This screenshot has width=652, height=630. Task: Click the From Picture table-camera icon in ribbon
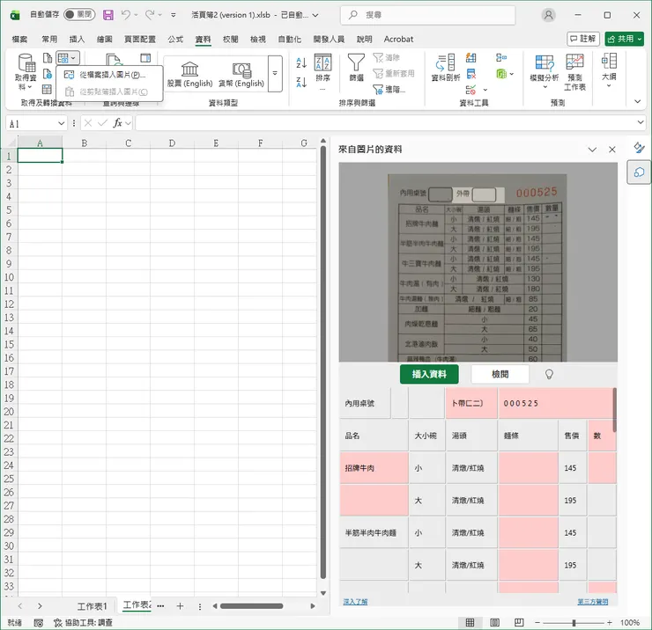click(63, 58)
